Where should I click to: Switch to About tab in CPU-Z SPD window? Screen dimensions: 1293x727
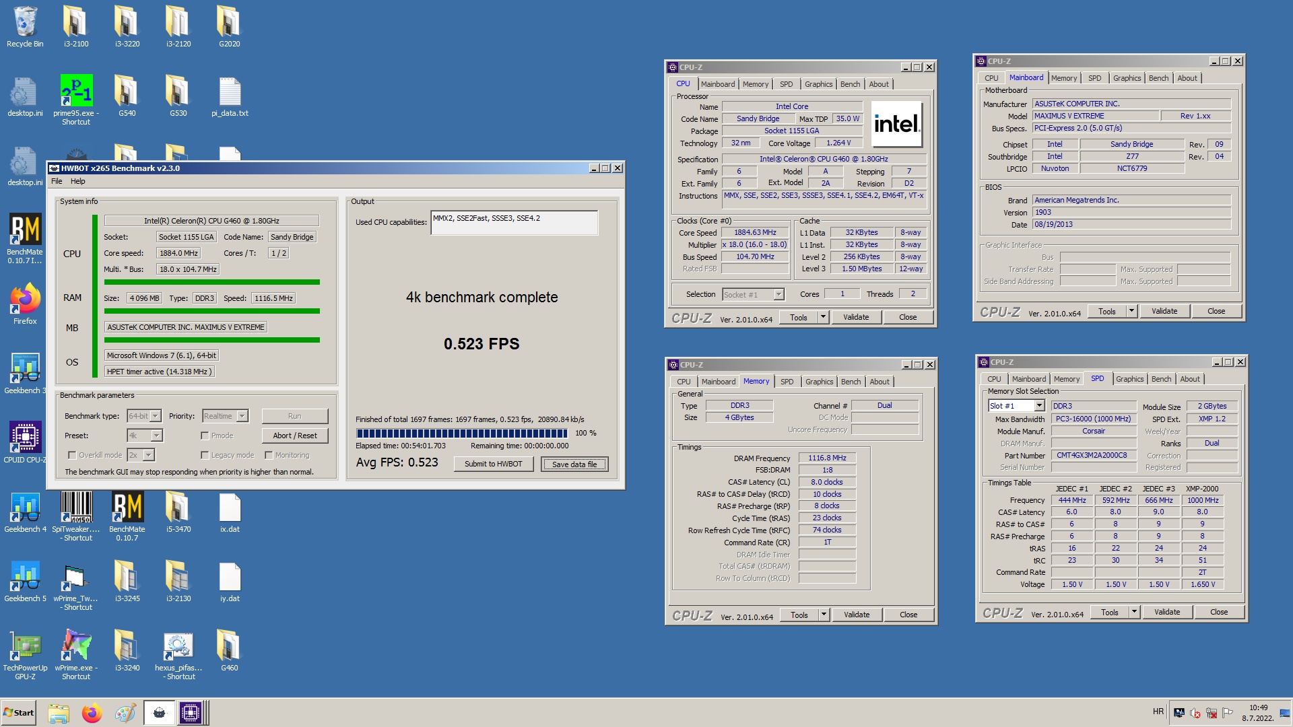pyautogui.click(x=1190, y=379)
